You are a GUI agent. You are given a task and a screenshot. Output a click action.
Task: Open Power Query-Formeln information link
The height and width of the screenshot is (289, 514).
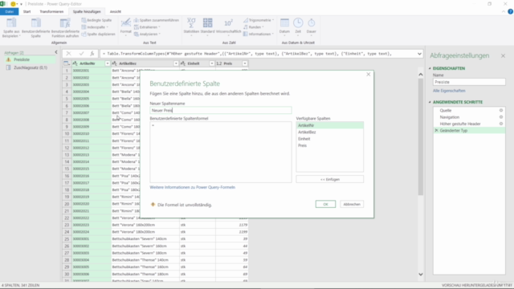193,187
